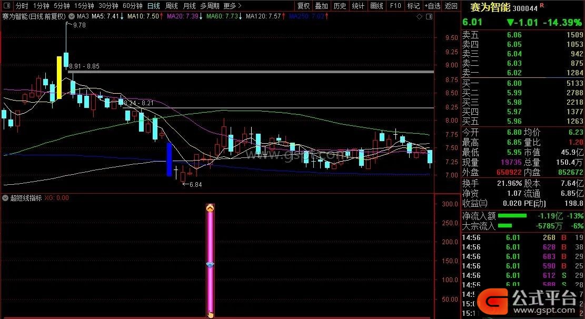Click the 9.78 high price label
Screen dimensions: 585x319
click(x=80, y=25)
